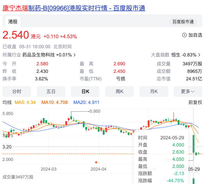
Task: Click the large green 05-29 candlestick
Action: 193,144
